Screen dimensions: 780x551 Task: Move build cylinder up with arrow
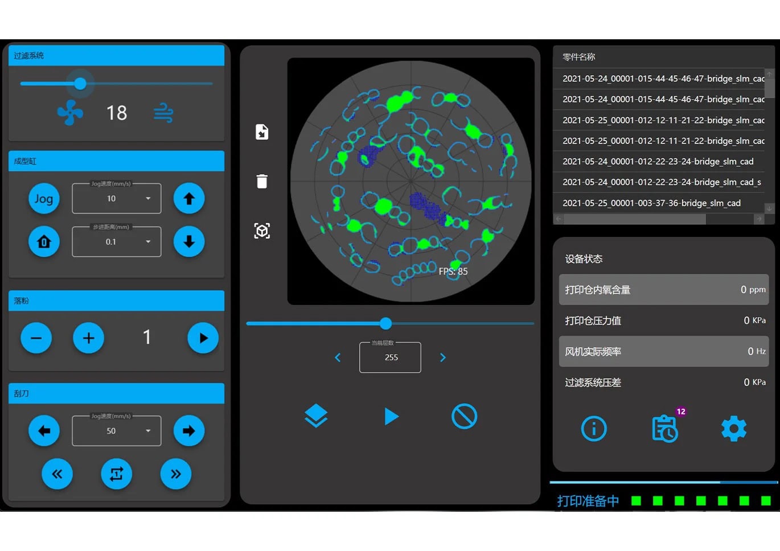pyautogui.click(x=189, y=199)
